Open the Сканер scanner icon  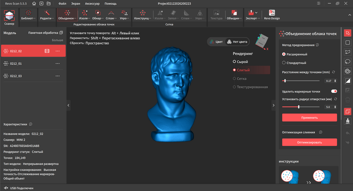(x=9, y=17)
